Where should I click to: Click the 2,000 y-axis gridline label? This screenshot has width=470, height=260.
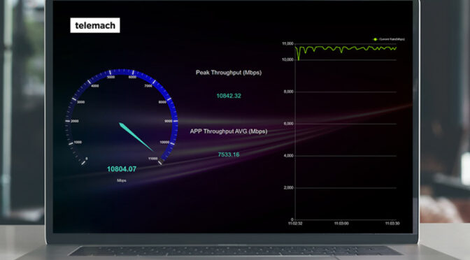[x=288, y=188]
